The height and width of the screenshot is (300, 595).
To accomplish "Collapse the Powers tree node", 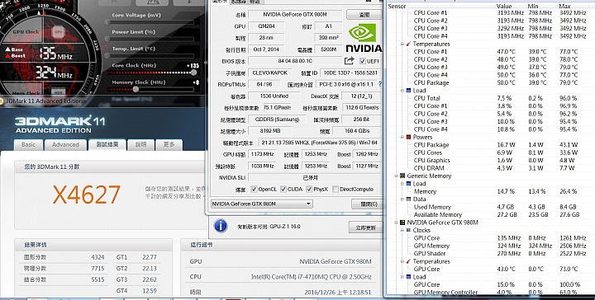I will pos(402,137).
